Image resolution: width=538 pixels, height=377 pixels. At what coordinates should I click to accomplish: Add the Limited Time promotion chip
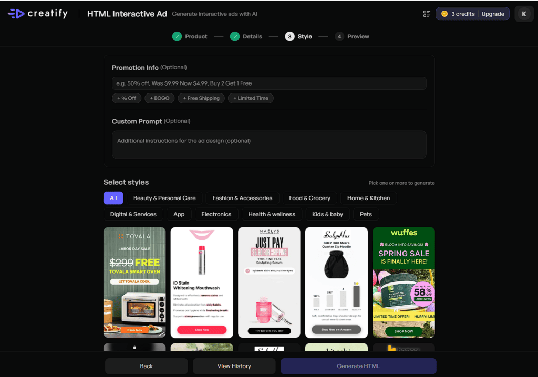pos(251,98)
